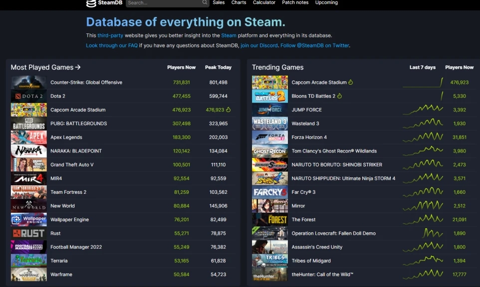Open theHunter: Call of the Wild thumbnail
Screen dimensions: 480x287
click(270, 275)
